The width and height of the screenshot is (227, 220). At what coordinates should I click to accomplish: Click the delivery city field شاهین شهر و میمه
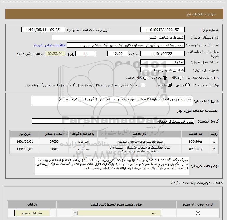click(162, 70)
